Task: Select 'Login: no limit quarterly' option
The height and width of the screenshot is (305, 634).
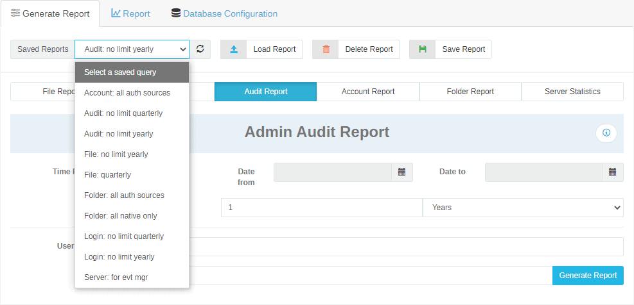Action: [x=124, y=236]
